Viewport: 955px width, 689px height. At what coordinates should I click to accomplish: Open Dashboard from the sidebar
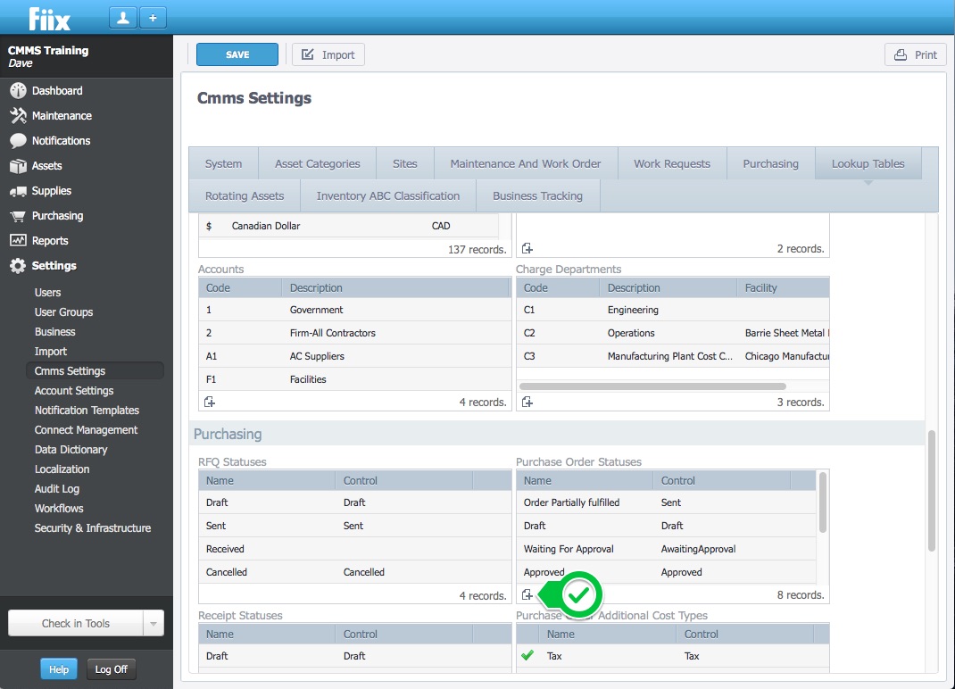tap(57, 91)
